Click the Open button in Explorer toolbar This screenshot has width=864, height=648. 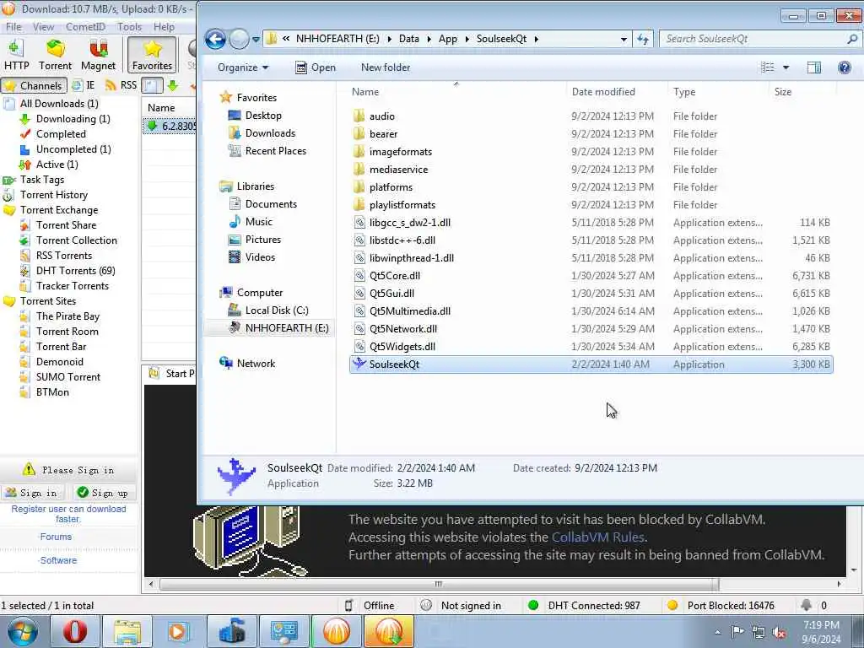click(316, 67)
